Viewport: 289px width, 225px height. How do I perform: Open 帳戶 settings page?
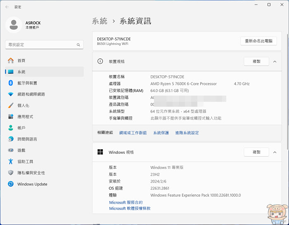(44, 128)
